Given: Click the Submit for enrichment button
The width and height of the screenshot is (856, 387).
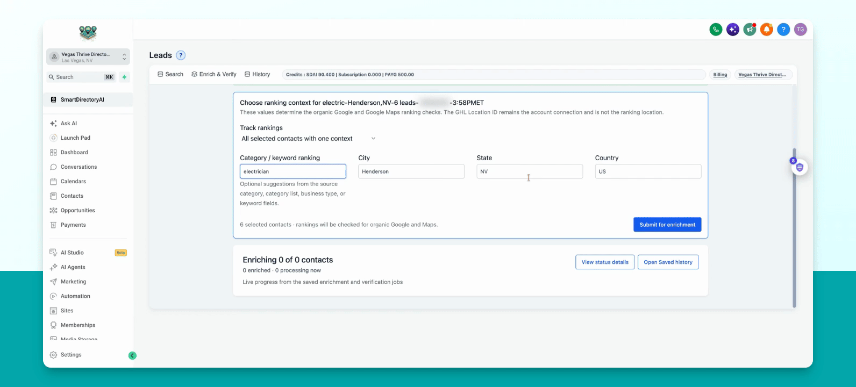Looking at the screenshot, I should 667,225.
